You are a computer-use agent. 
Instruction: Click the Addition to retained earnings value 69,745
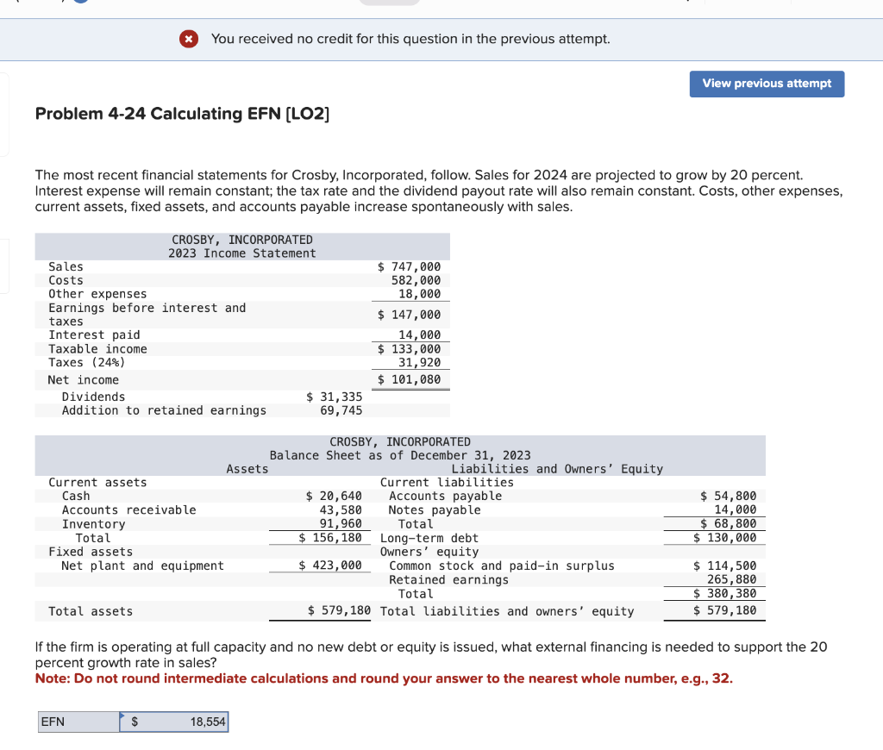tap(341, 410)
